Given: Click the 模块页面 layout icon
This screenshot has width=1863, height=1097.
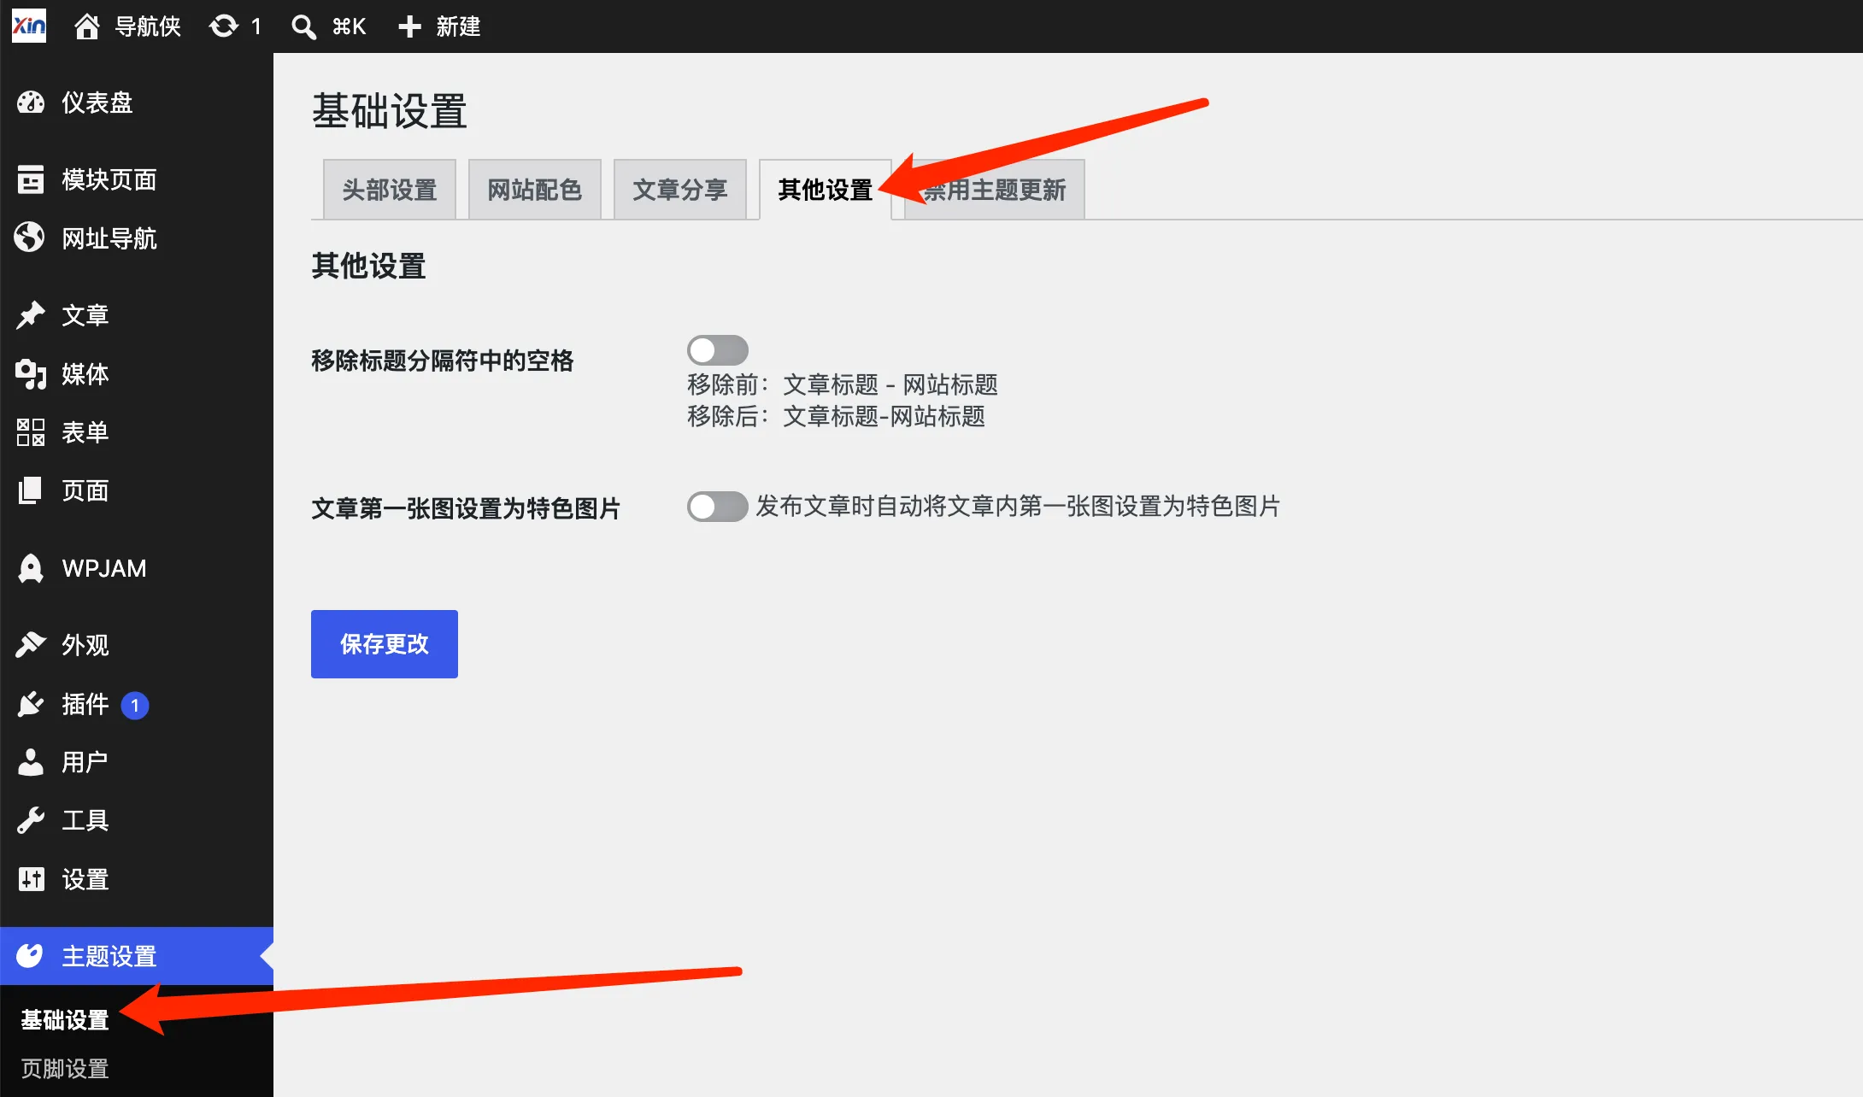Looking at the screenshot, I should click(x=31, y=179).
